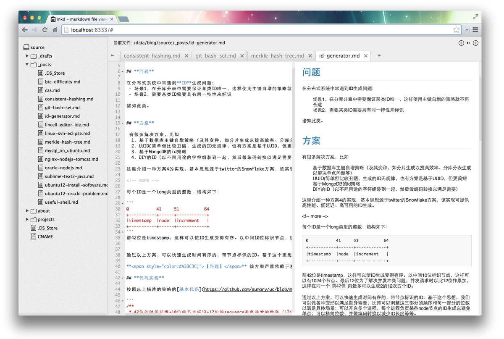Open useful-shell.md in the file tree
This screenshot has width=504, height=339.
click(58, 202)
